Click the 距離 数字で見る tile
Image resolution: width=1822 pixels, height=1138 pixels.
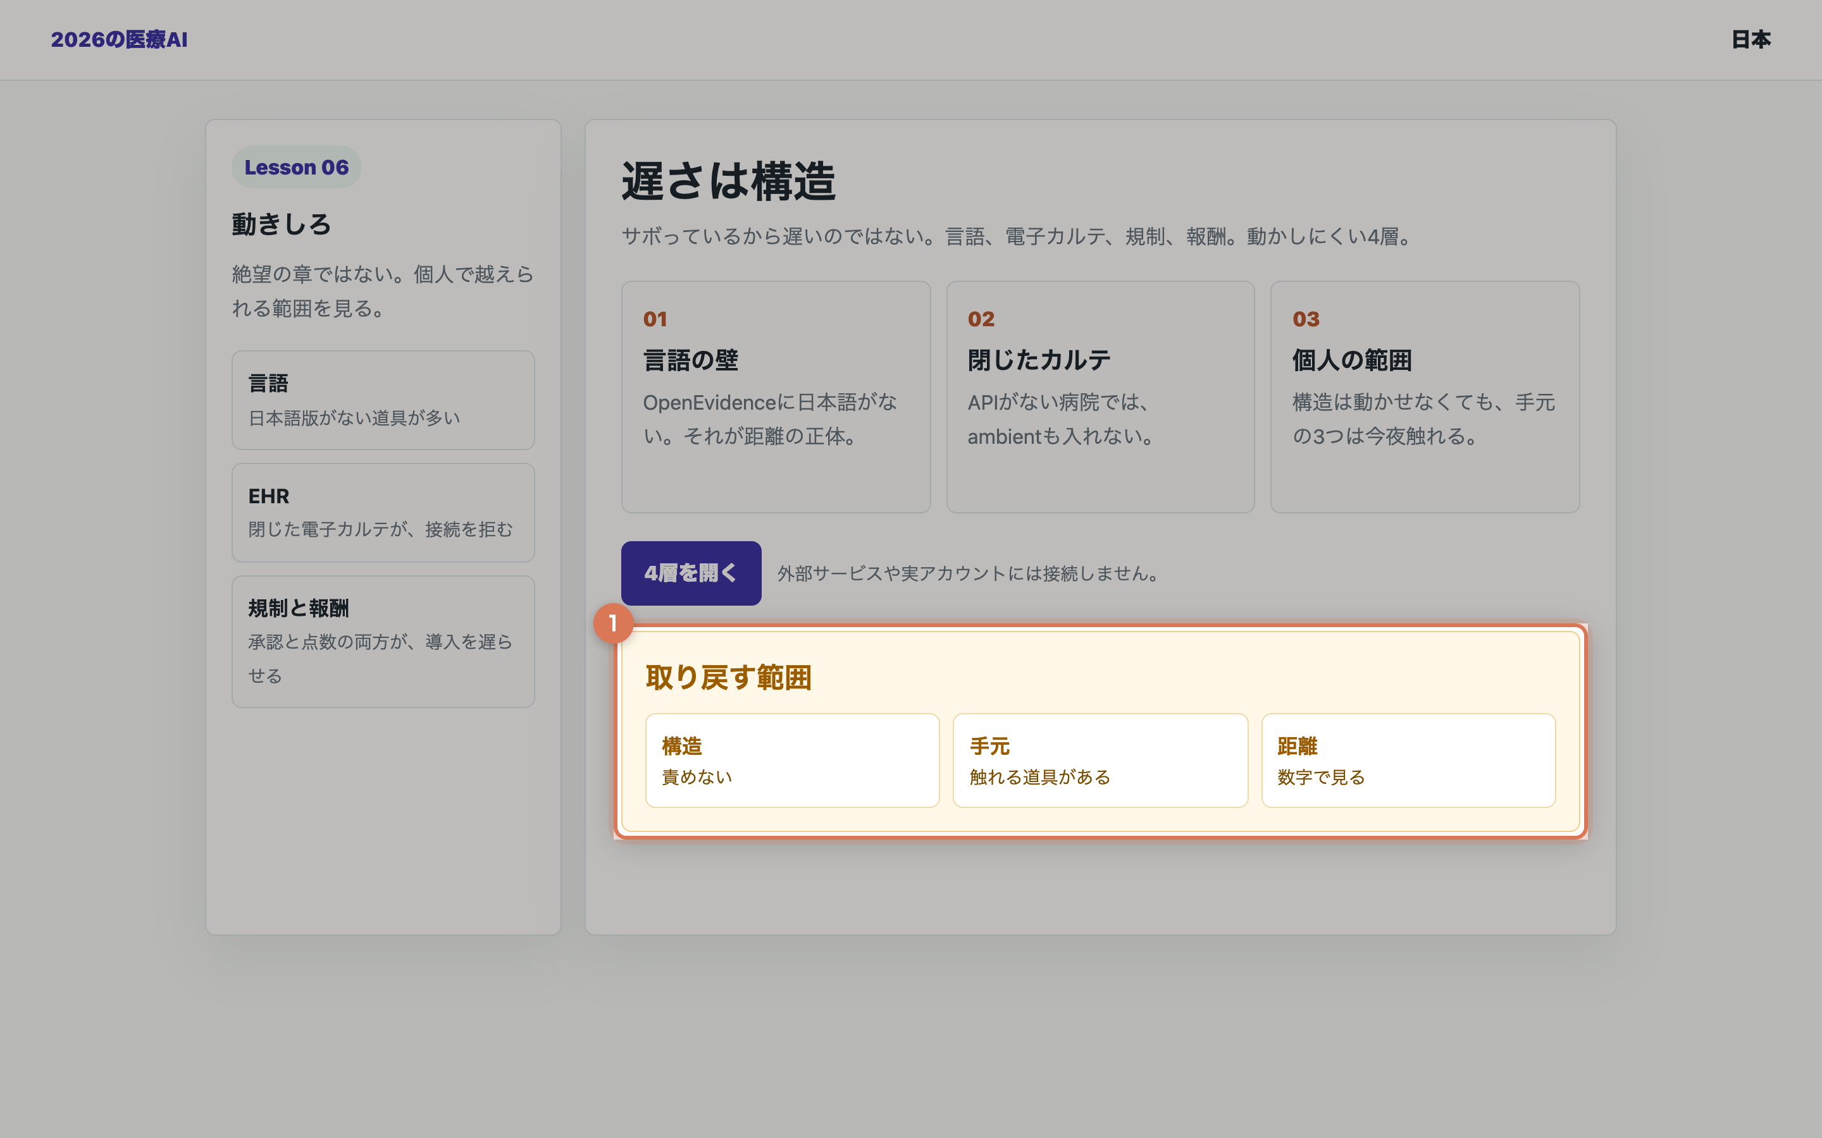point(1408,760)
